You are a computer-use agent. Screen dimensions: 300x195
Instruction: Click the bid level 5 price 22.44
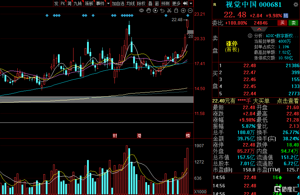(x=249, y=94)
